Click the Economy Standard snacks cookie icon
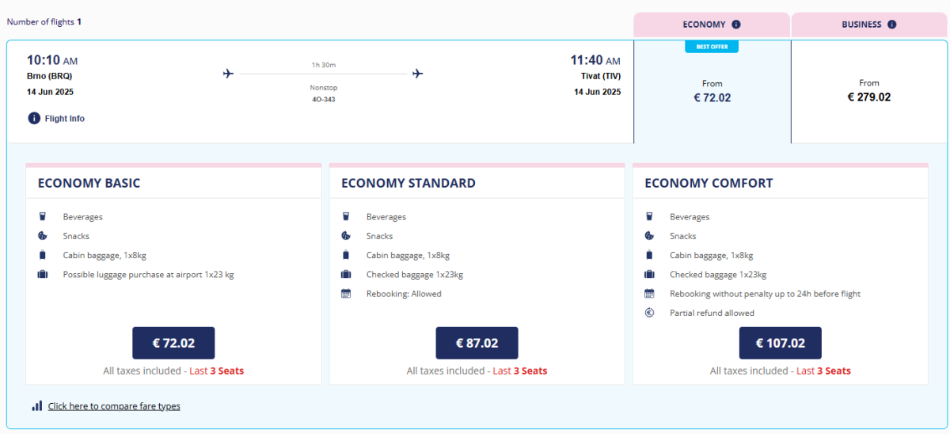The image size is (950, 434). click(x=346, y=236)
